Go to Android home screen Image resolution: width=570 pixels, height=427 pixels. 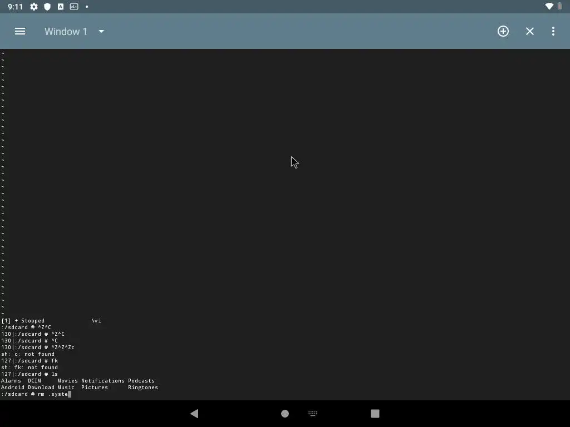point(285,414)
